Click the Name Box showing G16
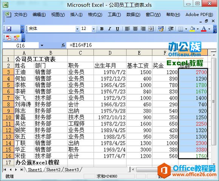219x181 pixels. point(21,46)
